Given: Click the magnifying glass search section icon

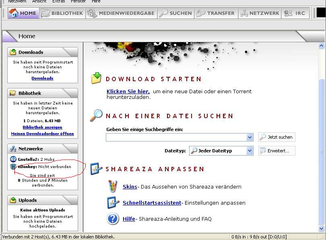Looking at the screenshot, I should [96, 115].
